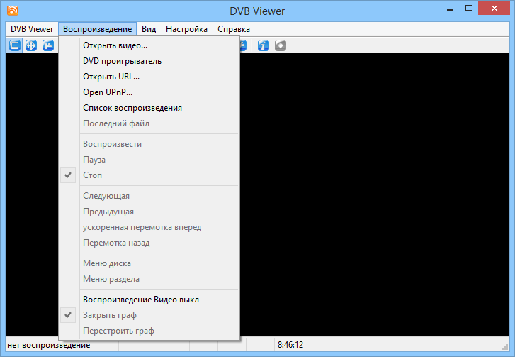
Task: Close the Воспроизведение menu header
Action: pos(98,29)
